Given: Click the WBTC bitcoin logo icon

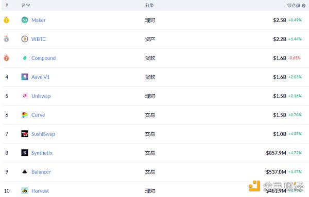Looking at the screenshot, I should (25, 39).
